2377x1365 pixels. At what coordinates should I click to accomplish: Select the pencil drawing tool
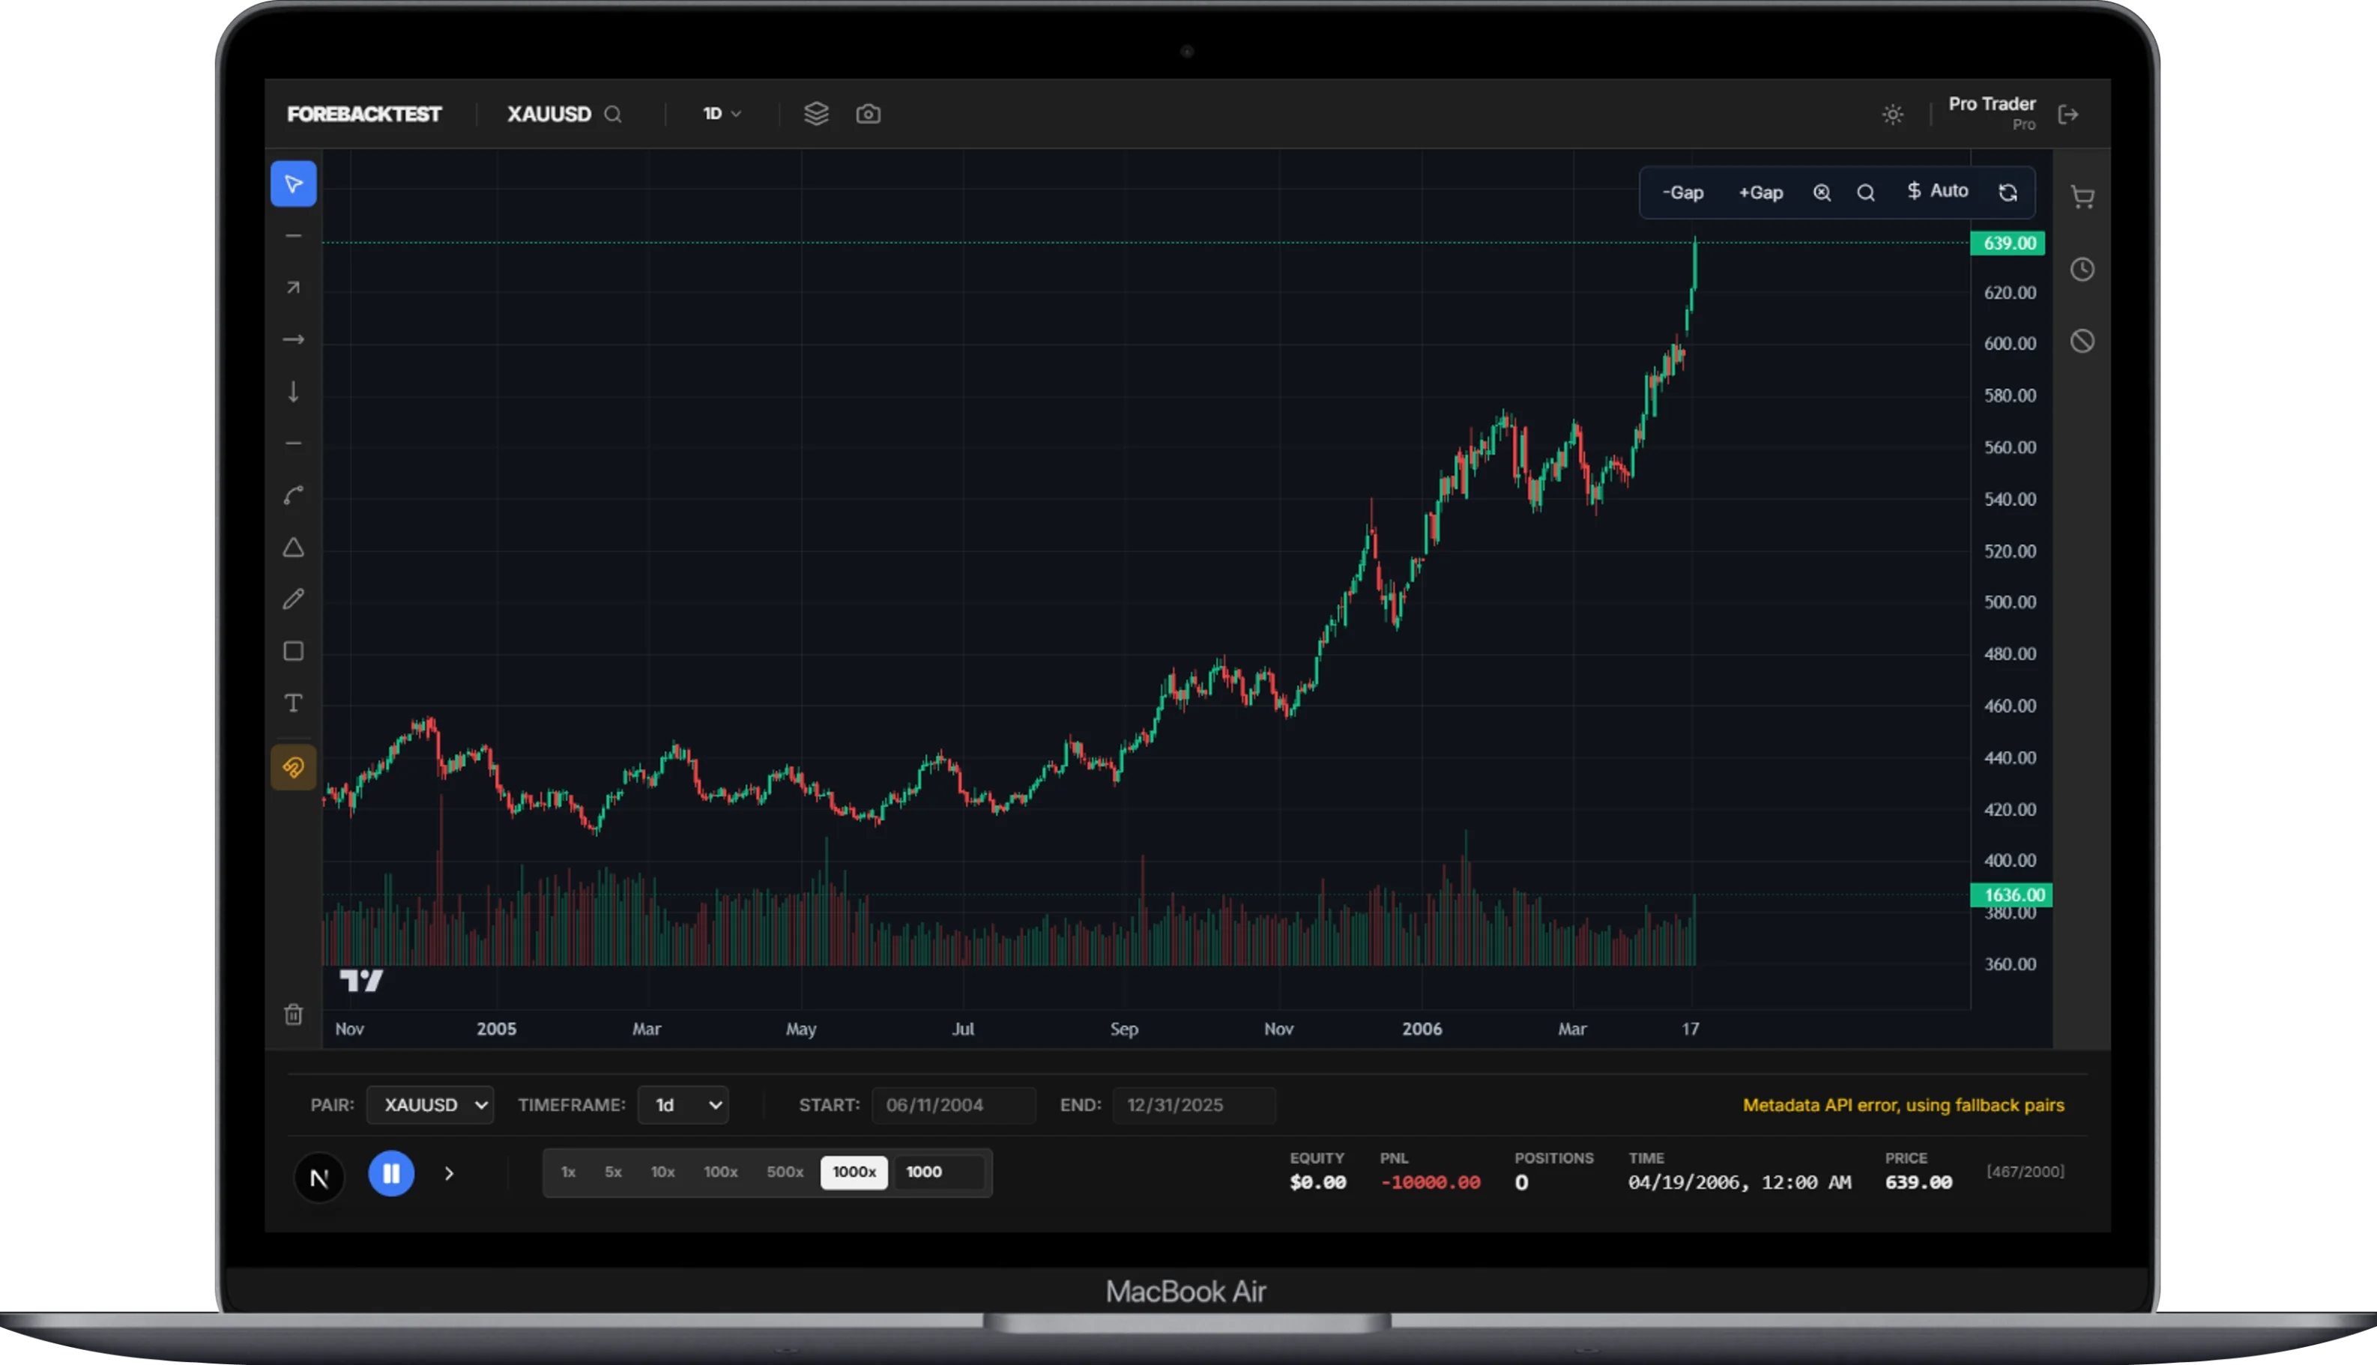click(x=294, y=599)
